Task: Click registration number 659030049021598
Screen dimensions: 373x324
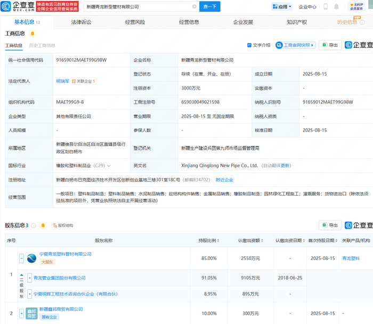Action: (200, 102)
